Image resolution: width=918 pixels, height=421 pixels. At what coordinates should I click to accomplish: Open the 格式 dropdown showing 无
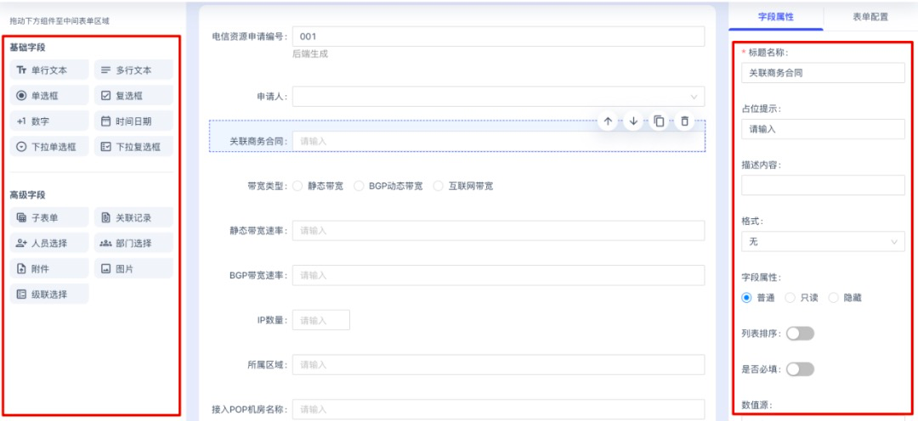[x=823, y=241]
